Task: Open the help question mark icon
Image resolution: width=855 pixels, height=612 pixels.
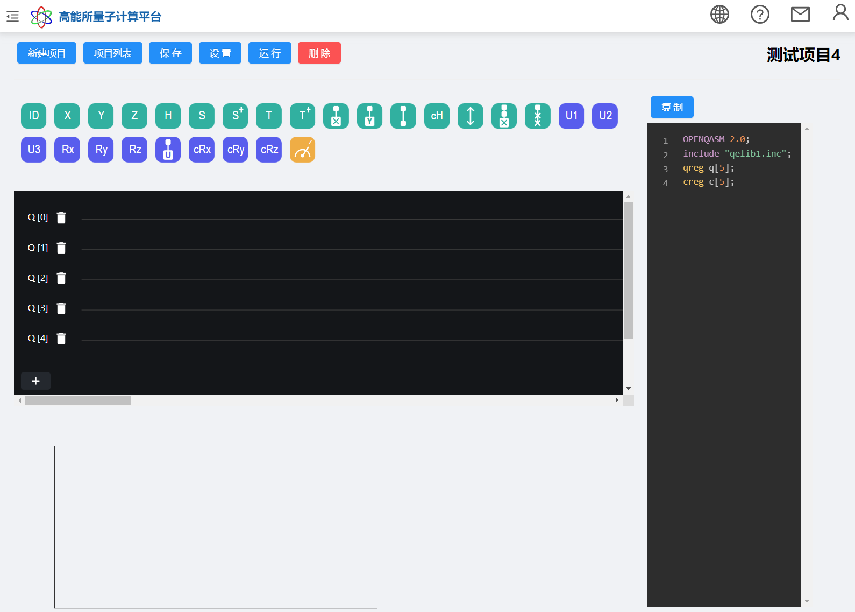Action: tap(760, 15)
